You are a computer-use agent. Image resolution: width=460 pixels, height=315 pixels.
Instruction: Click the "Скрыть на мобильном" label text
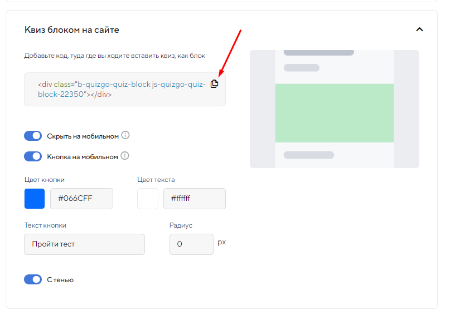pyautogui.click(x=83, y=136)
